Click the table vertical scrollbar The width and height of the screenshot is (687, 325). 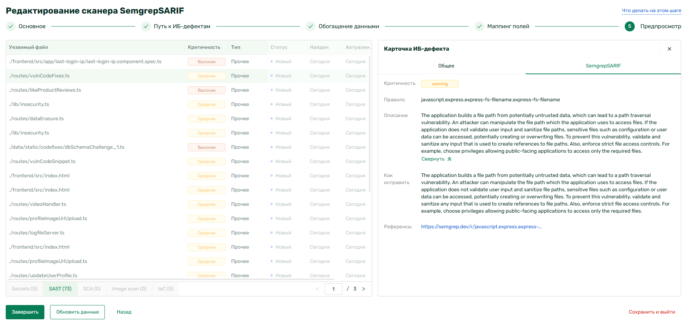370,123
